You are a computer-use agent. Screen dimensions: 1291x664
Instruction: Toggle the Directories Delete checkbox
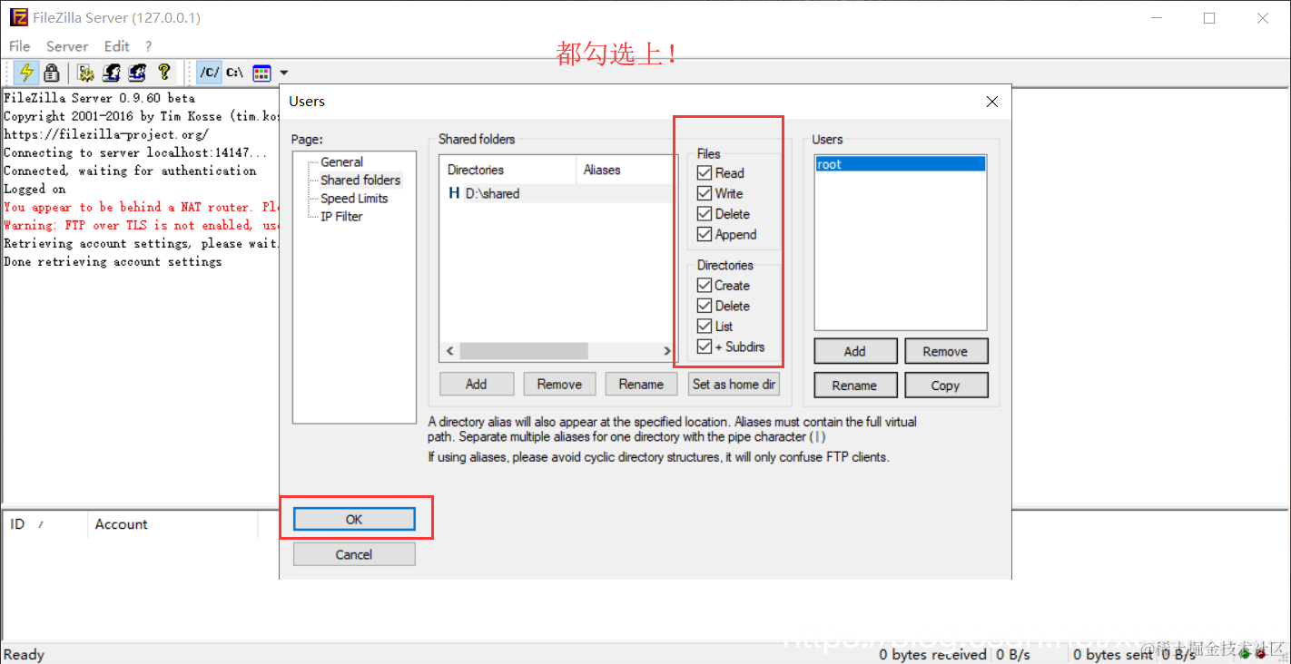tap(705, 306)
